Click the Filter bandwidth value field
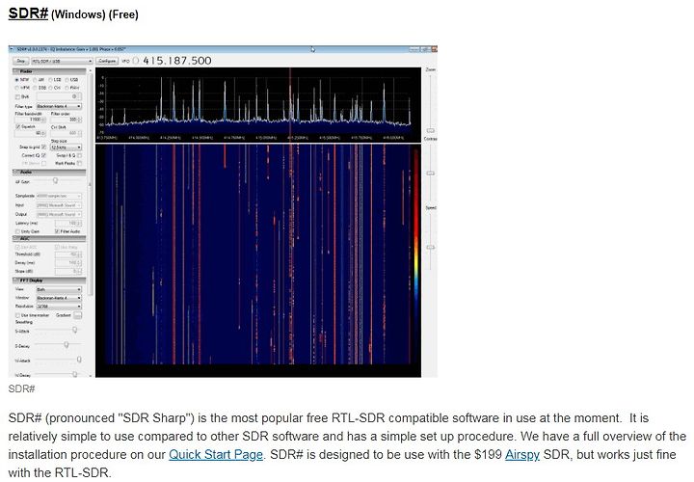Image resolution: width=694 pixels, height=482 pixels. pos(29,120)
